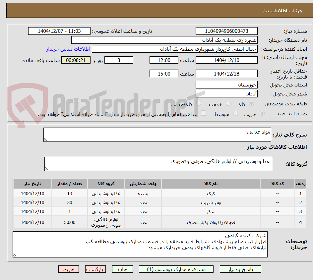This screenshot has width=313, height=280.
Task: Click the 'ردیف' column header
Action: point(301,184)
